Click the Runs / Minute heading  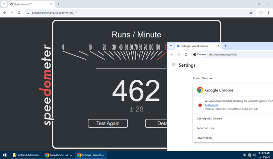point(137,34)
